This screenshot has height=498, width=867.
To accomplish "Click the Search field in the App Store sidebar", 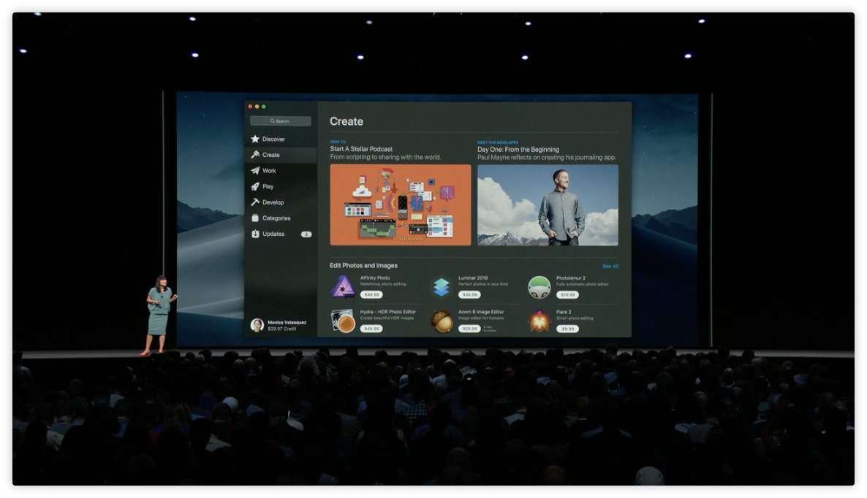I will pos(280,121).
